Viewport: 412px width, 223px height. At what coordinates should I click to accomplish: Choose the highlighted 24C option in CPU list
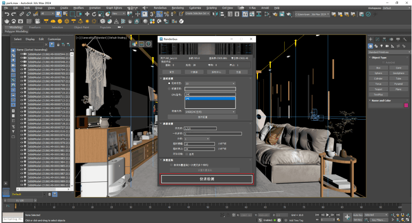pos(209,98)
